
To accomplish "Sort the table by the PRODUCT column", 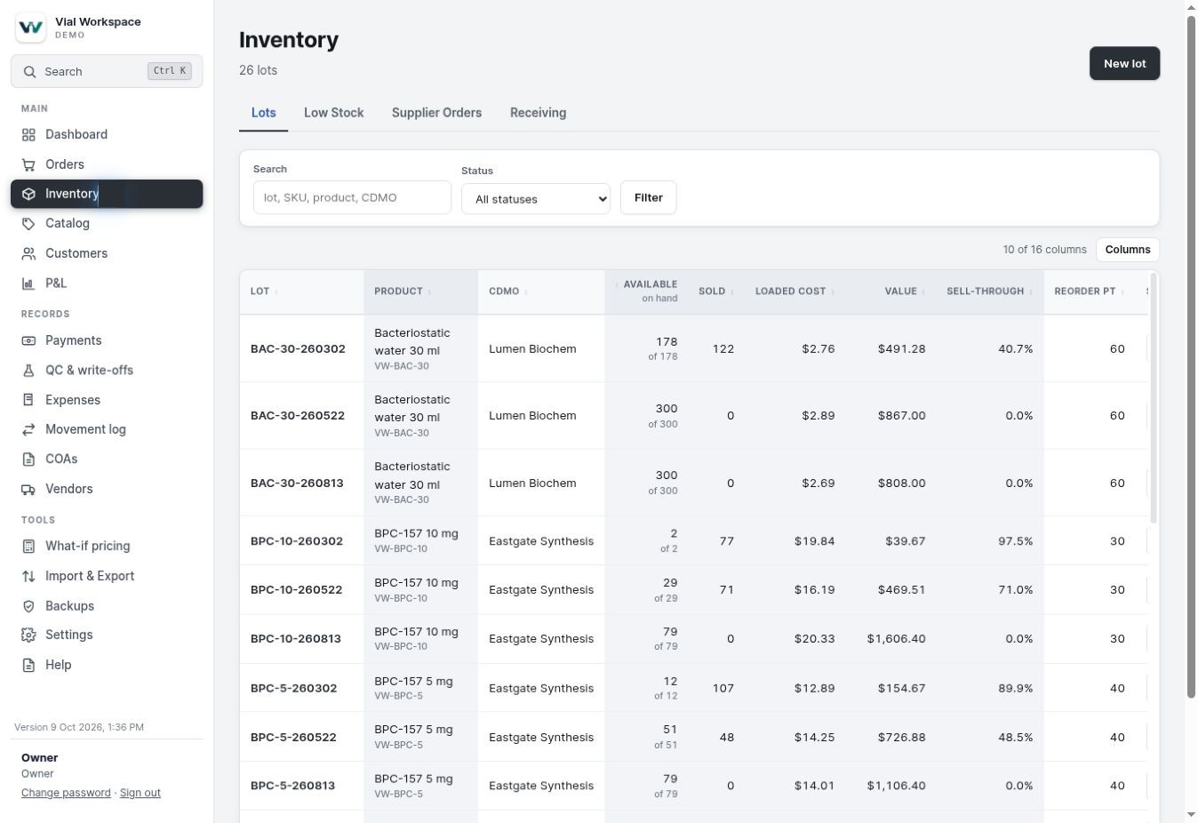I will point(403,292).
